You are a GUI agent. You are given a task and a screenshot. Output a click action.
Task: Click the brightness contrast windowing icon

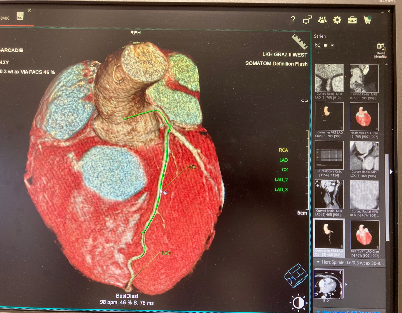(298, 303)
